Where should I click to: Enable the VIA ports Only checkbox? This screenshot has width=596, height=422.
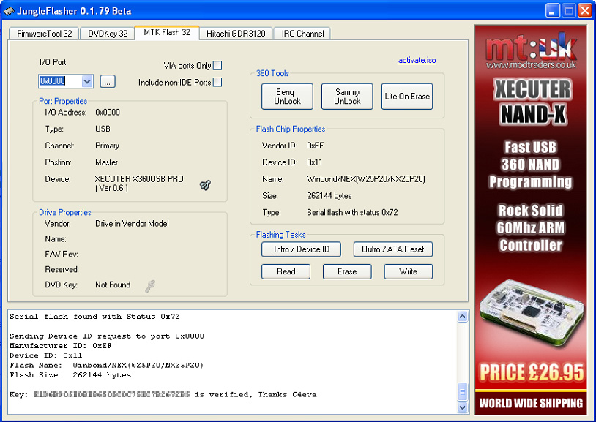point(217,66)
